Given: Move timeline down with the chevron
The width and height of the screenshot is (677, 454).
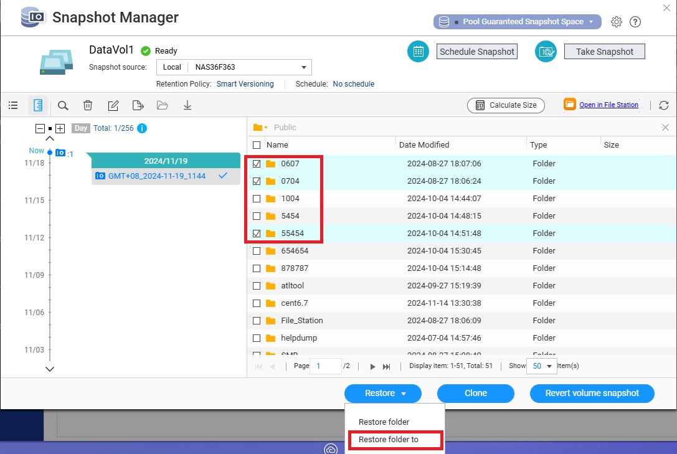Looking at the screenshot, I should (50, 369).
